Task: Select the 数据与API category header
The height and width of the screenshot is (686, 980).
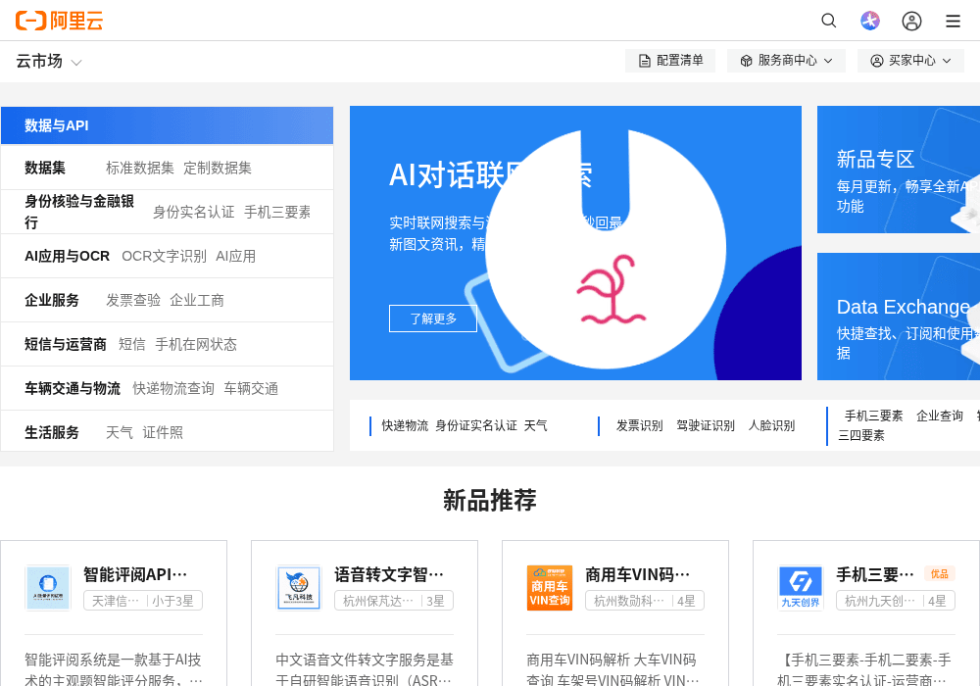Action: (167, 125)
